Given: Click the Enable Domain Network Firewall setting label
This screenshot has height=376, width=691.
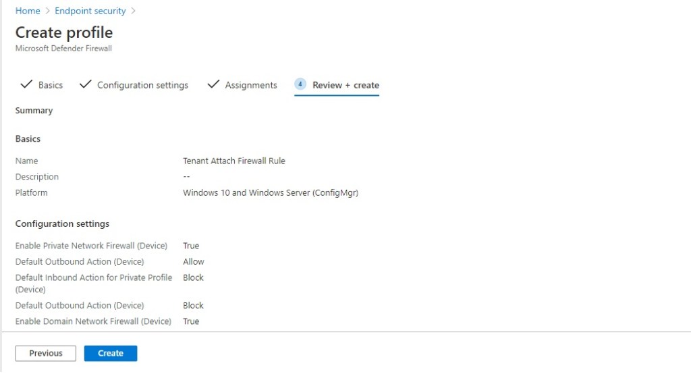Looking at the screenshot, I should coord(93,321).
